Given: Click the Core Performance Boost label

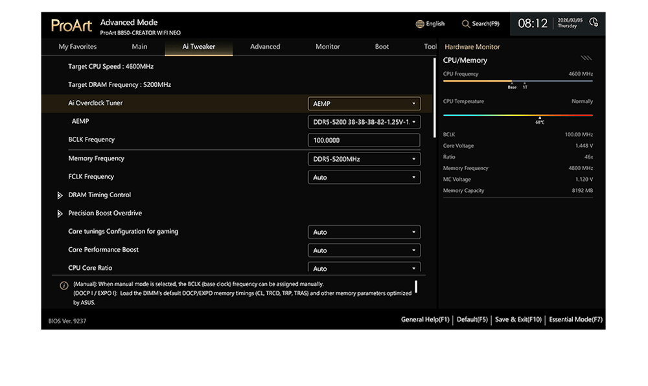Looking at the screenshot, I should (103, 250).
